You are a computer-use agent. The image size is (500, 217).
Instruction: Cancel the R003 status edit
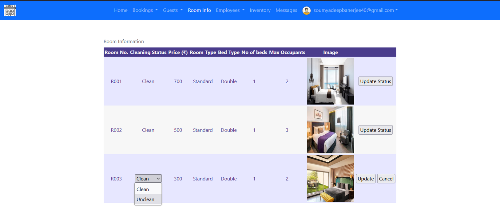click(x=386, y=179)
